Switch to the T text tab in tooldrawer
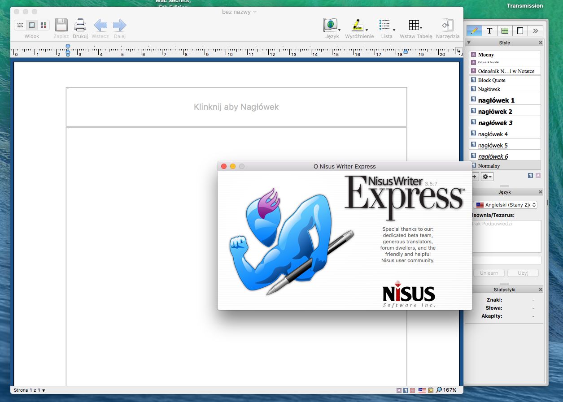The height and width of the screenshot is (402, 563). (489, 30)
